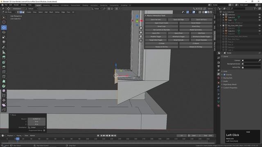The height and width of the screenshot is (147, 262).
Task: Click the Radial Symmetry button
Action: [x=196, y=30]
